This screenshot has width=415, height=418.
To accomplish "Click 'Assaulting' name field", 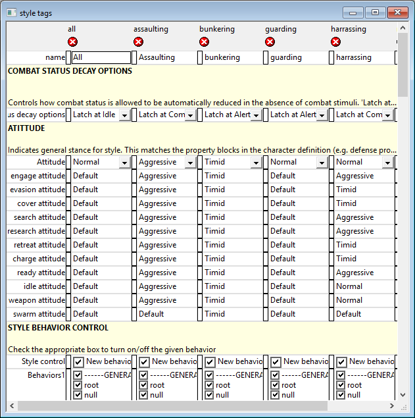I will 167,57.
